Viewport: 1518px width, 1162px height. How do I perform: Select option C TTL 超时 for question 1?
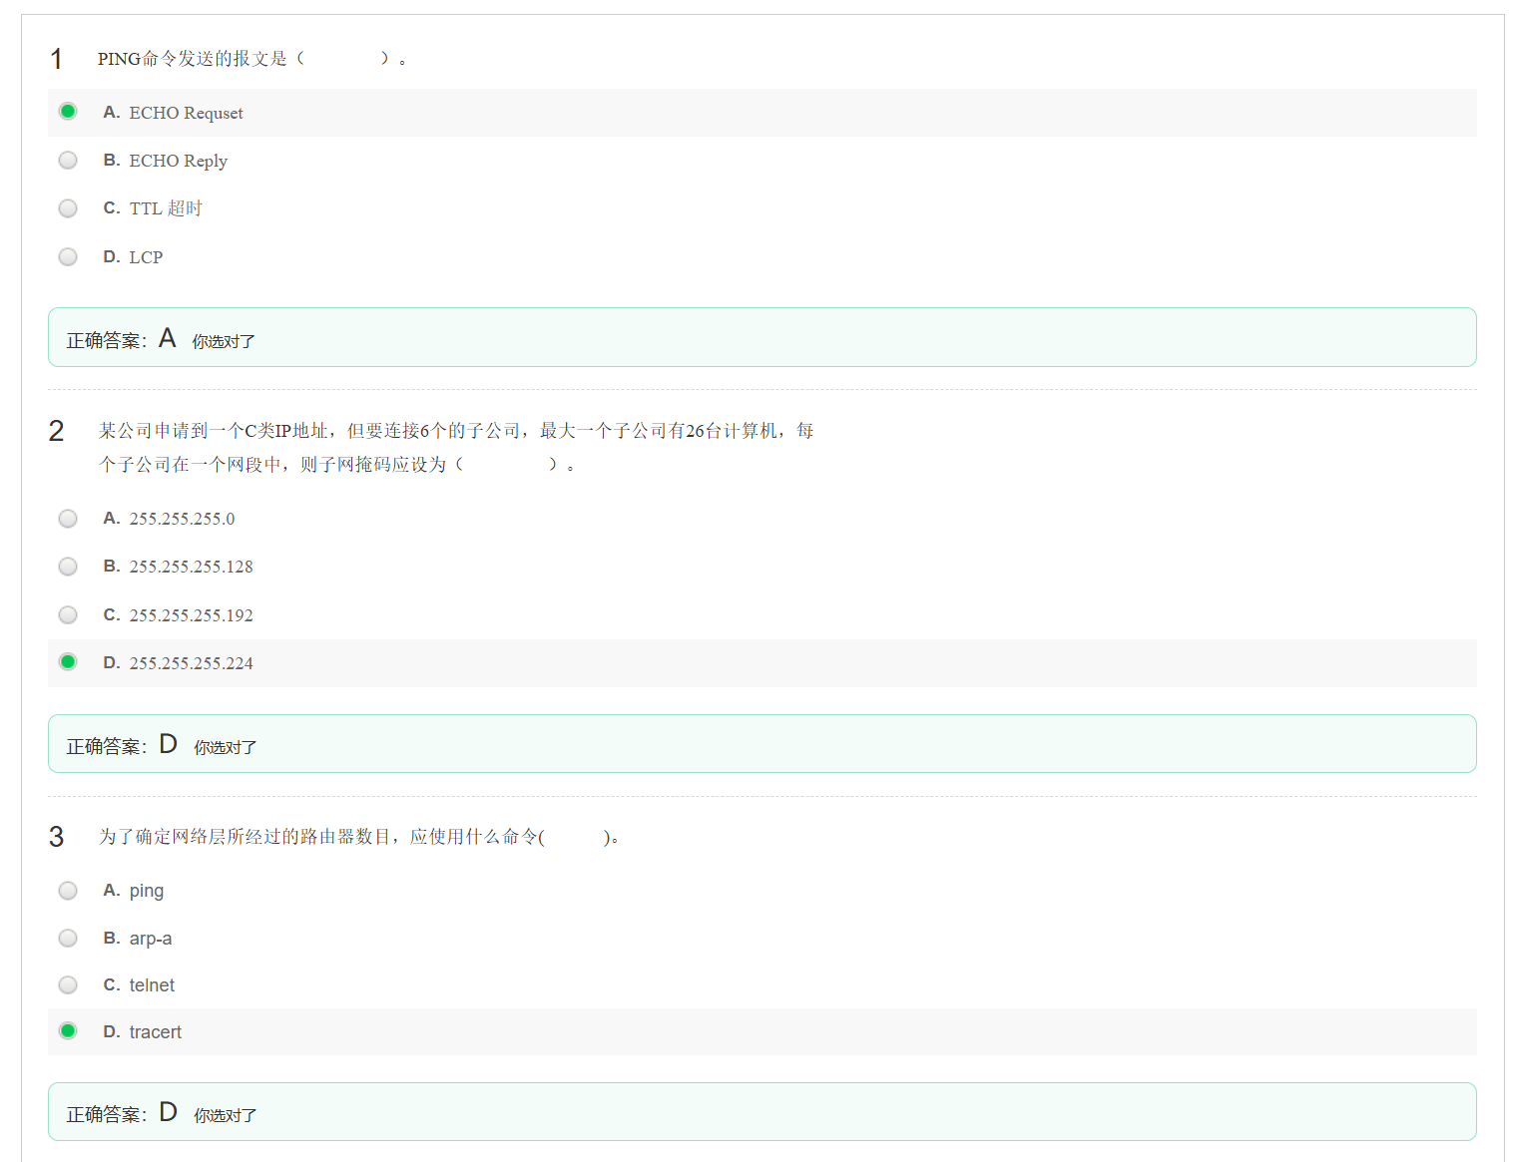pos(67,207)
